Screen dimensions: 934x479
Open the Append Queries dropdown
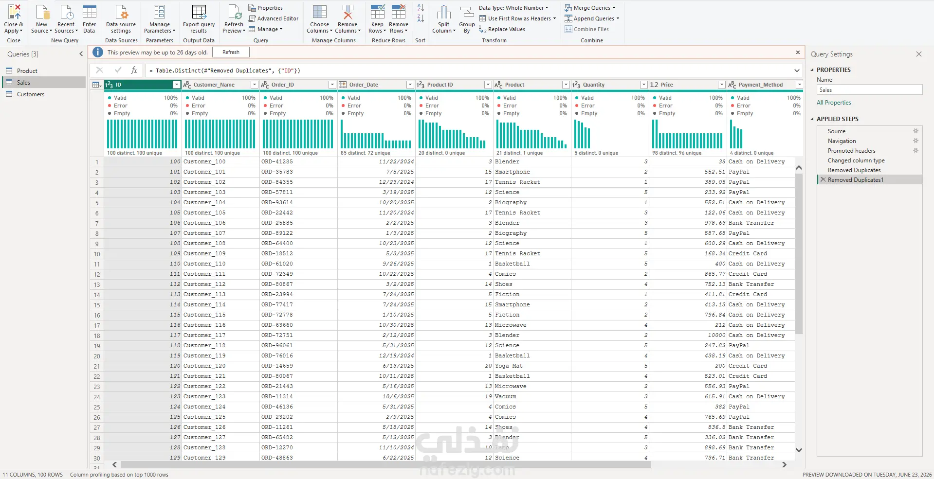click(592, 18)
